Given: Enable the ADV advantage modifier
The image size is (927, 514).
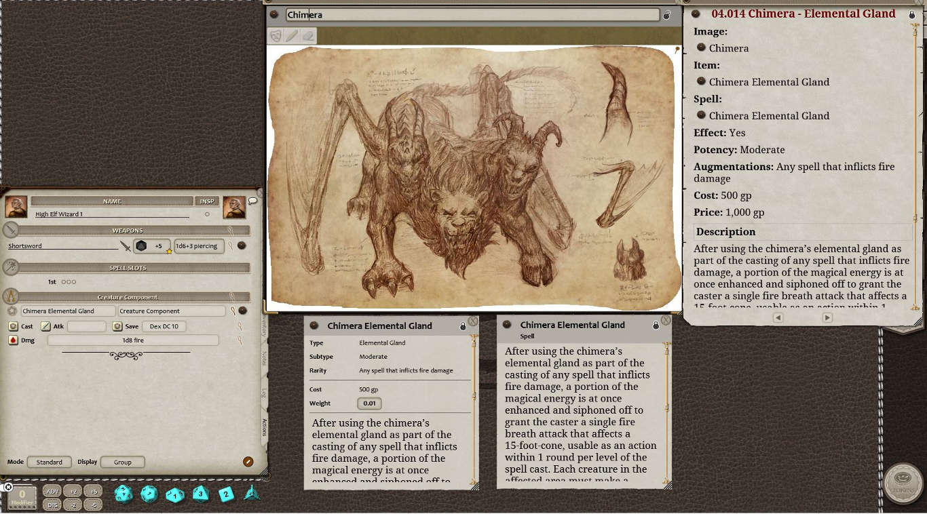Looking at the screenshot, I should [x=52, y=490].
